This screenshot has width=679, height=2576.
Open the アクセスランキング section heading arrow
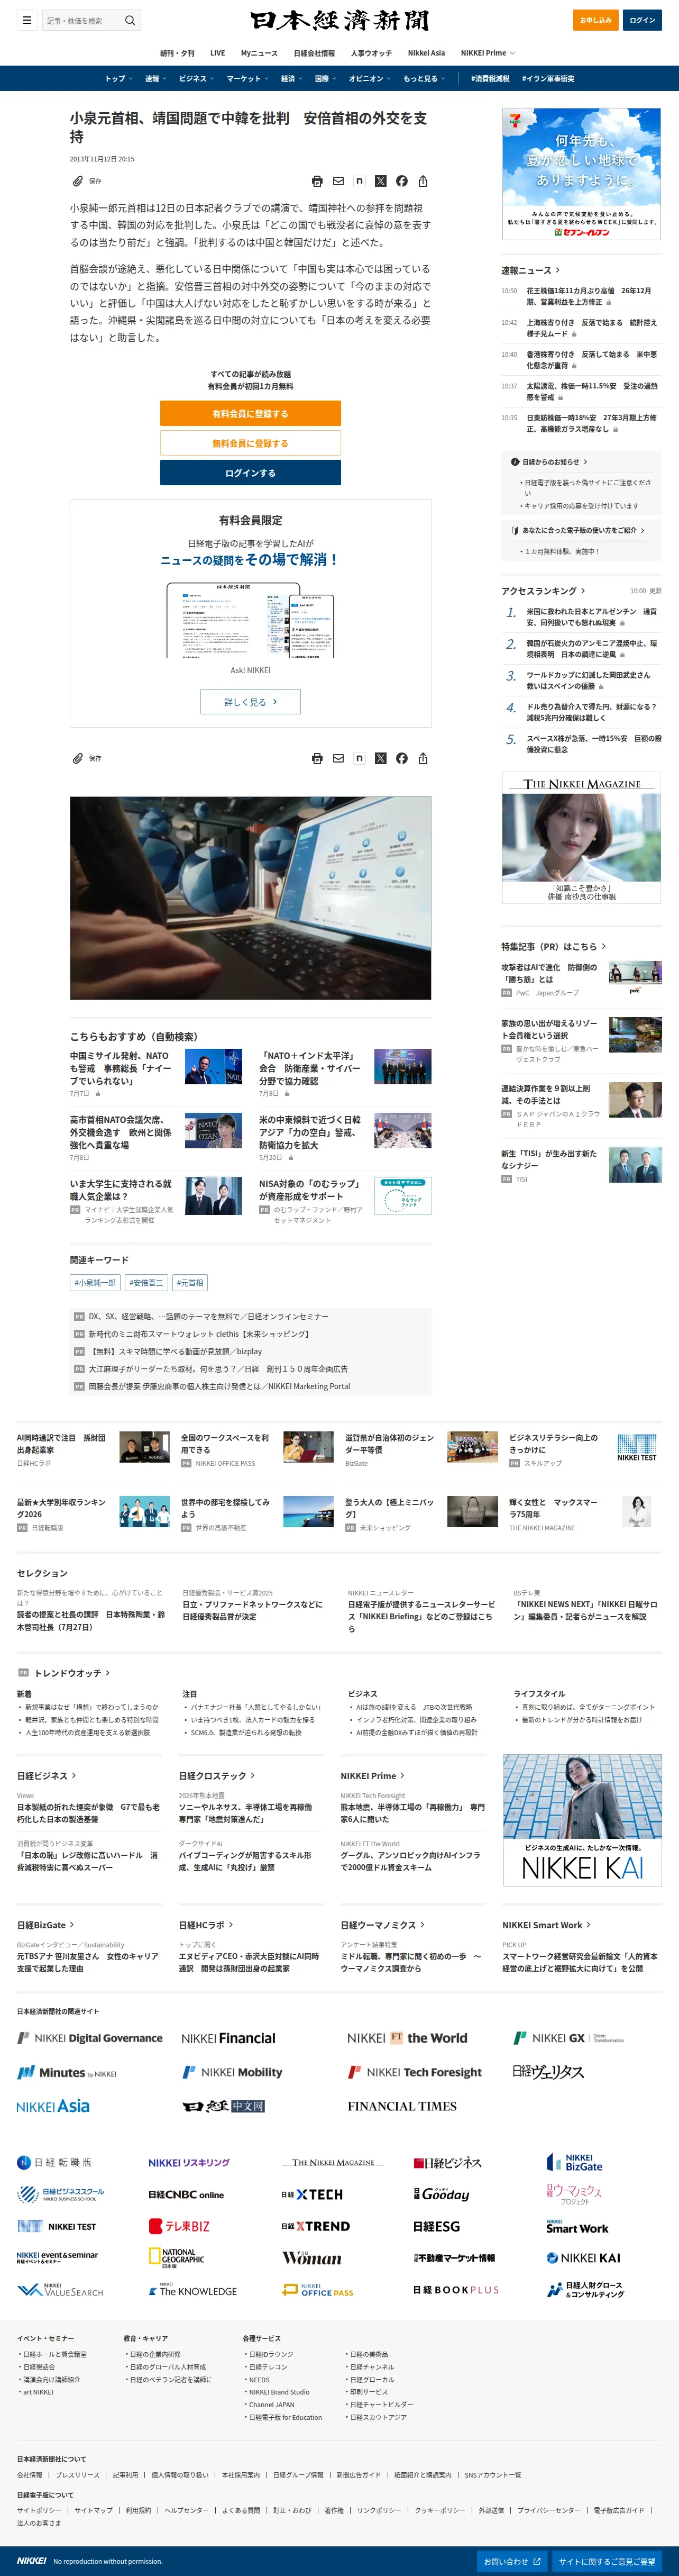582,591
